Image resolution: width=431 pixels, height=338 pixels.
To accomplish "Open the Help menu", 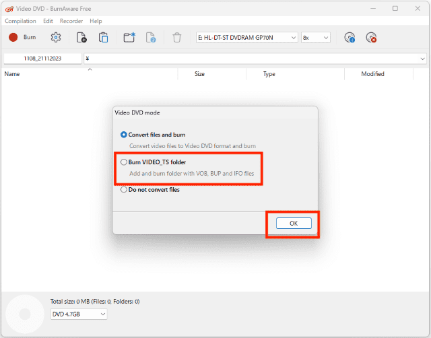I will [96, 21].
